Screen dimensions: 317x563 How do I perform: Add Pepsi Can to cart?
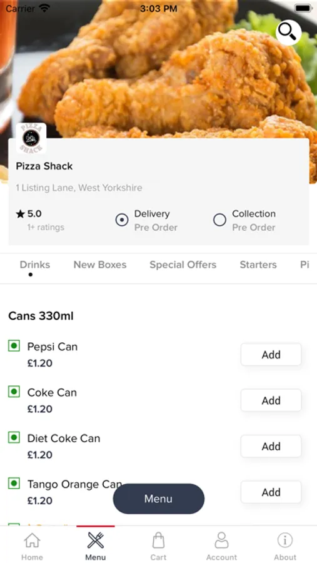(271, 355)
